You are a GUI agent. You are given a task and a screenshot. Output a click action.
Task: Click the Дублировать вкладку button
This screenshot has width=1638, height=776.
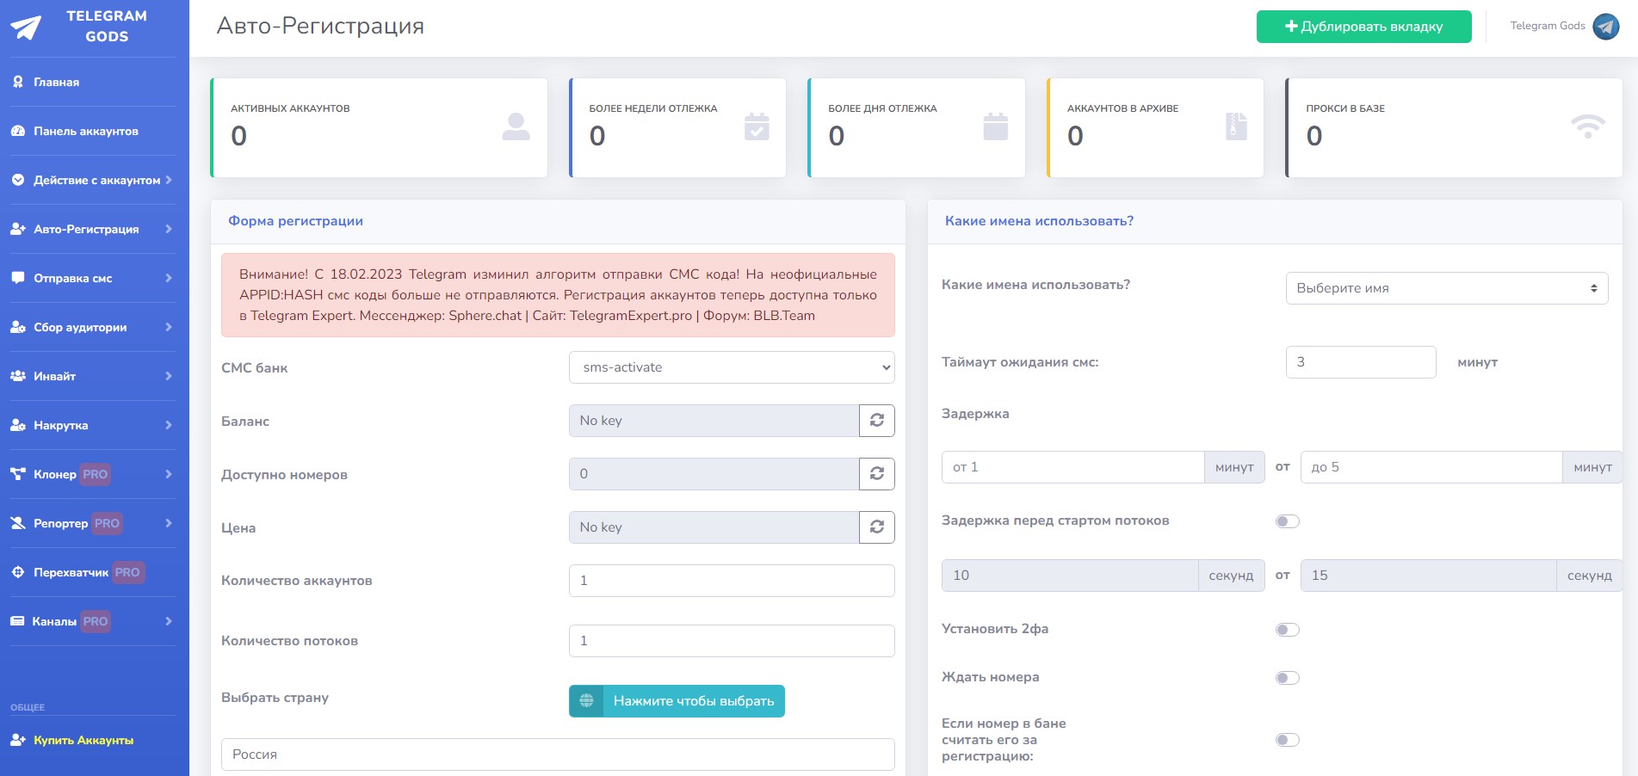click(1363, 27)
